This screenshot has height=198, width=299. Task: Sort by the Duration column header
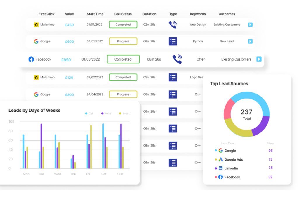(x=149, y=14)
